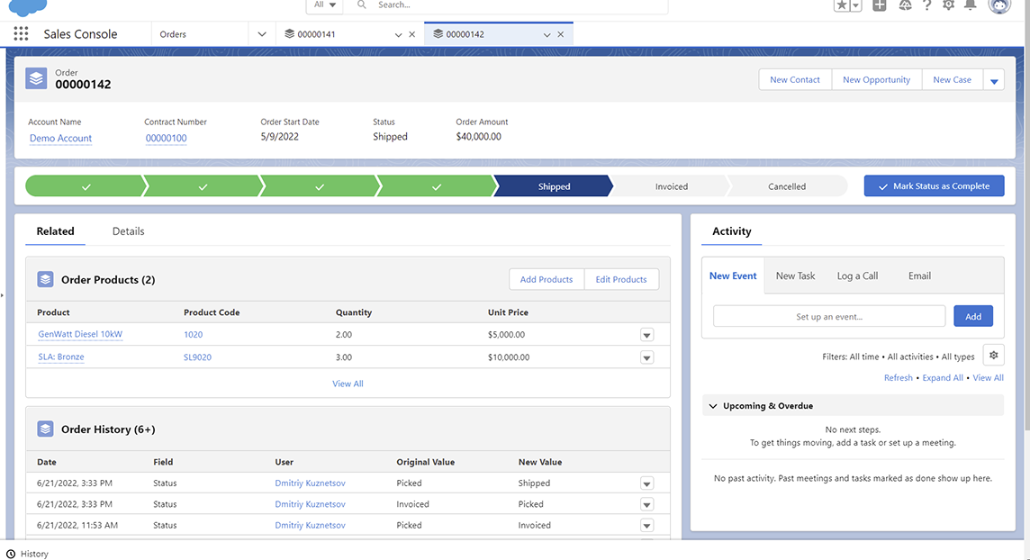This screenshot has height=560, width=1030.
Task: Show more record actions dropdown
Action: pyautogui.click(x=994, y=80)
